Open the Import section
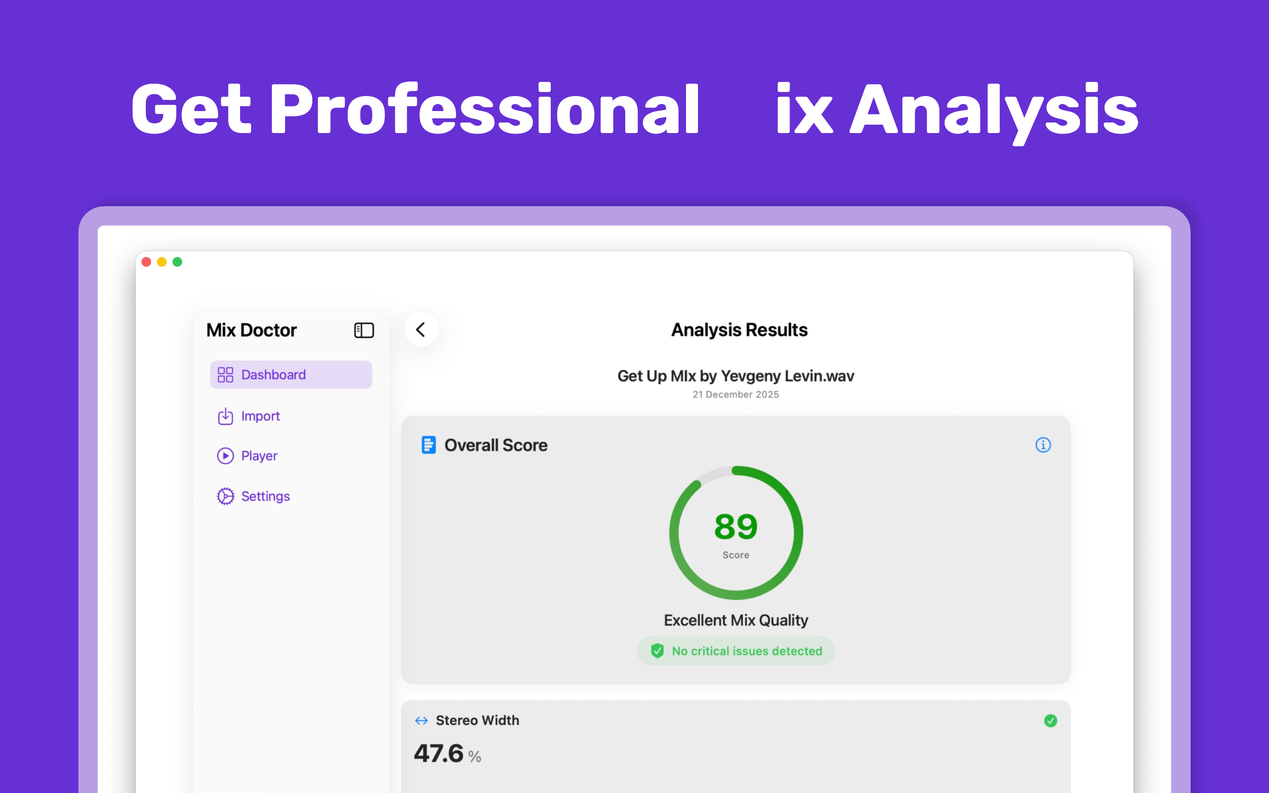Viewport: 1269px width, 793px height. (260, 416)
